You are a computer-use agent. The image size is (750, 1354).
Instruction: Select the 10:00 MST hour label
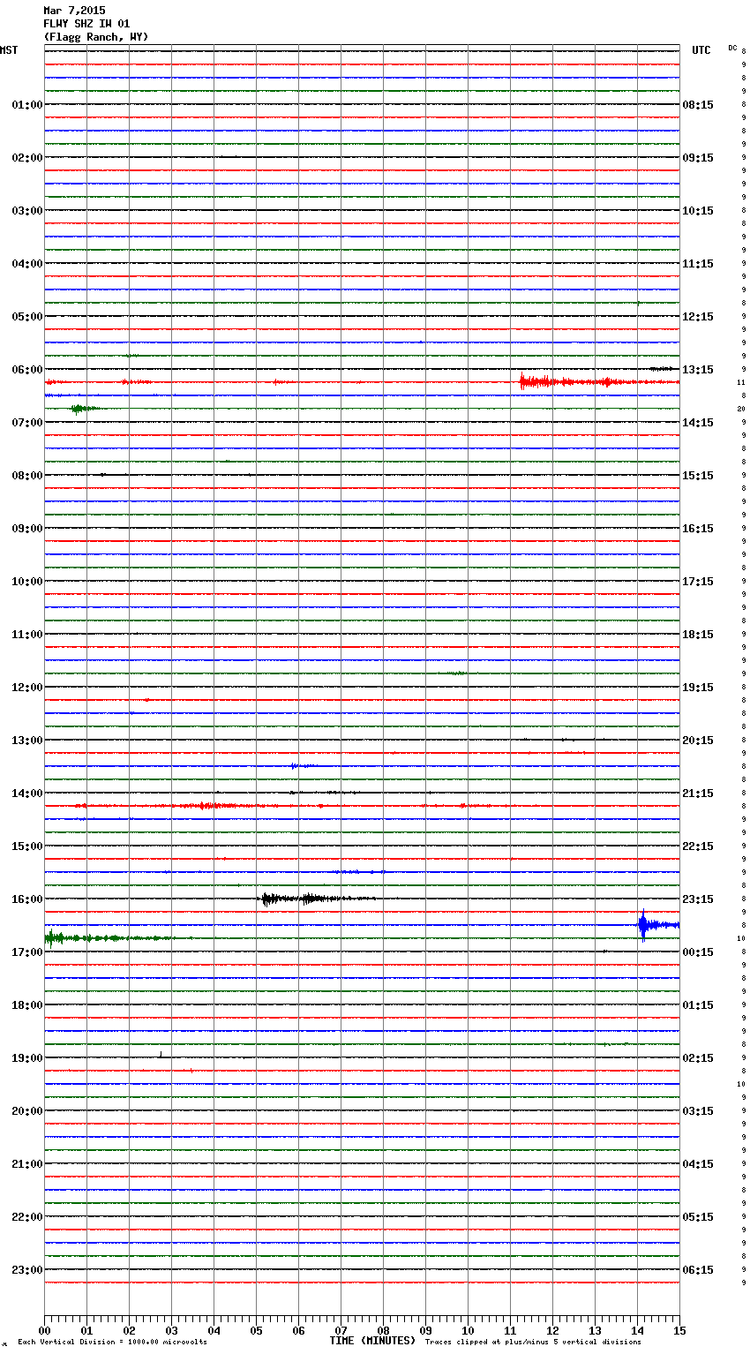click(27, 582)
